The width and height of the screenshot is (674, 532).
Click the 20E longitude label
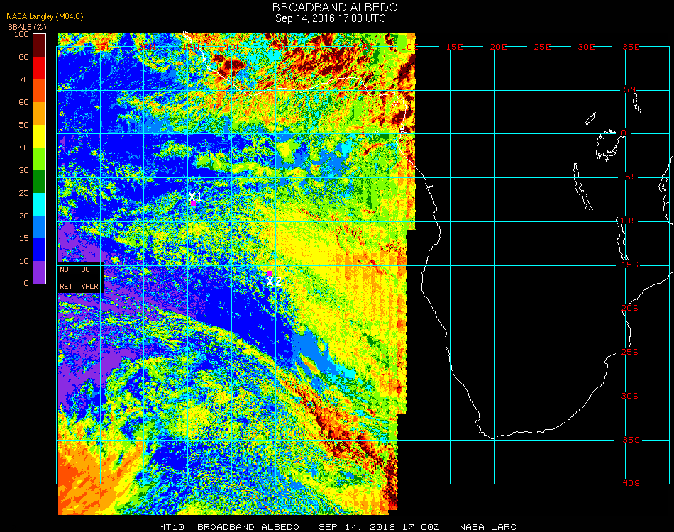click(x=498, y=47)
